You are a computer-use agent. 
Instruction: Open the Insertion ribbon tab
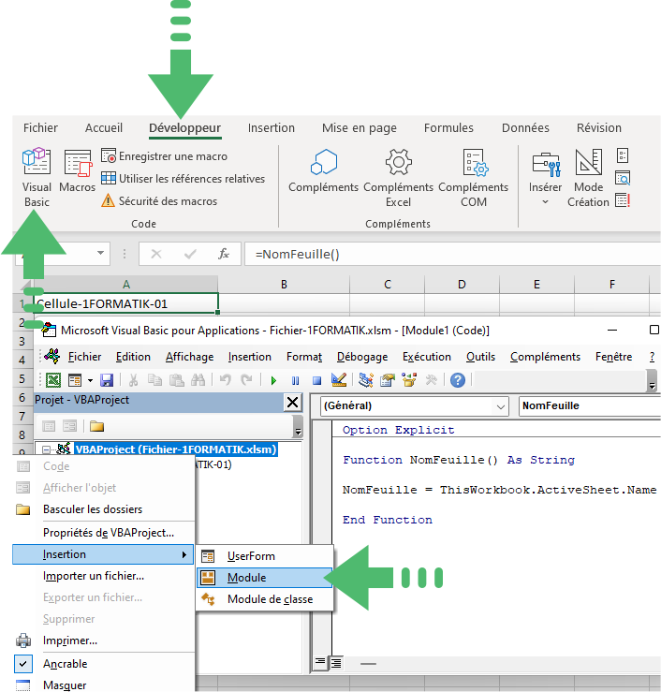(272, 128)
